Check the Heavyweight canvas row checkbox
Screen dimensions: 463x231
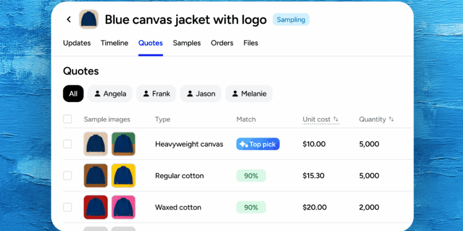click(x=67, y=144)
